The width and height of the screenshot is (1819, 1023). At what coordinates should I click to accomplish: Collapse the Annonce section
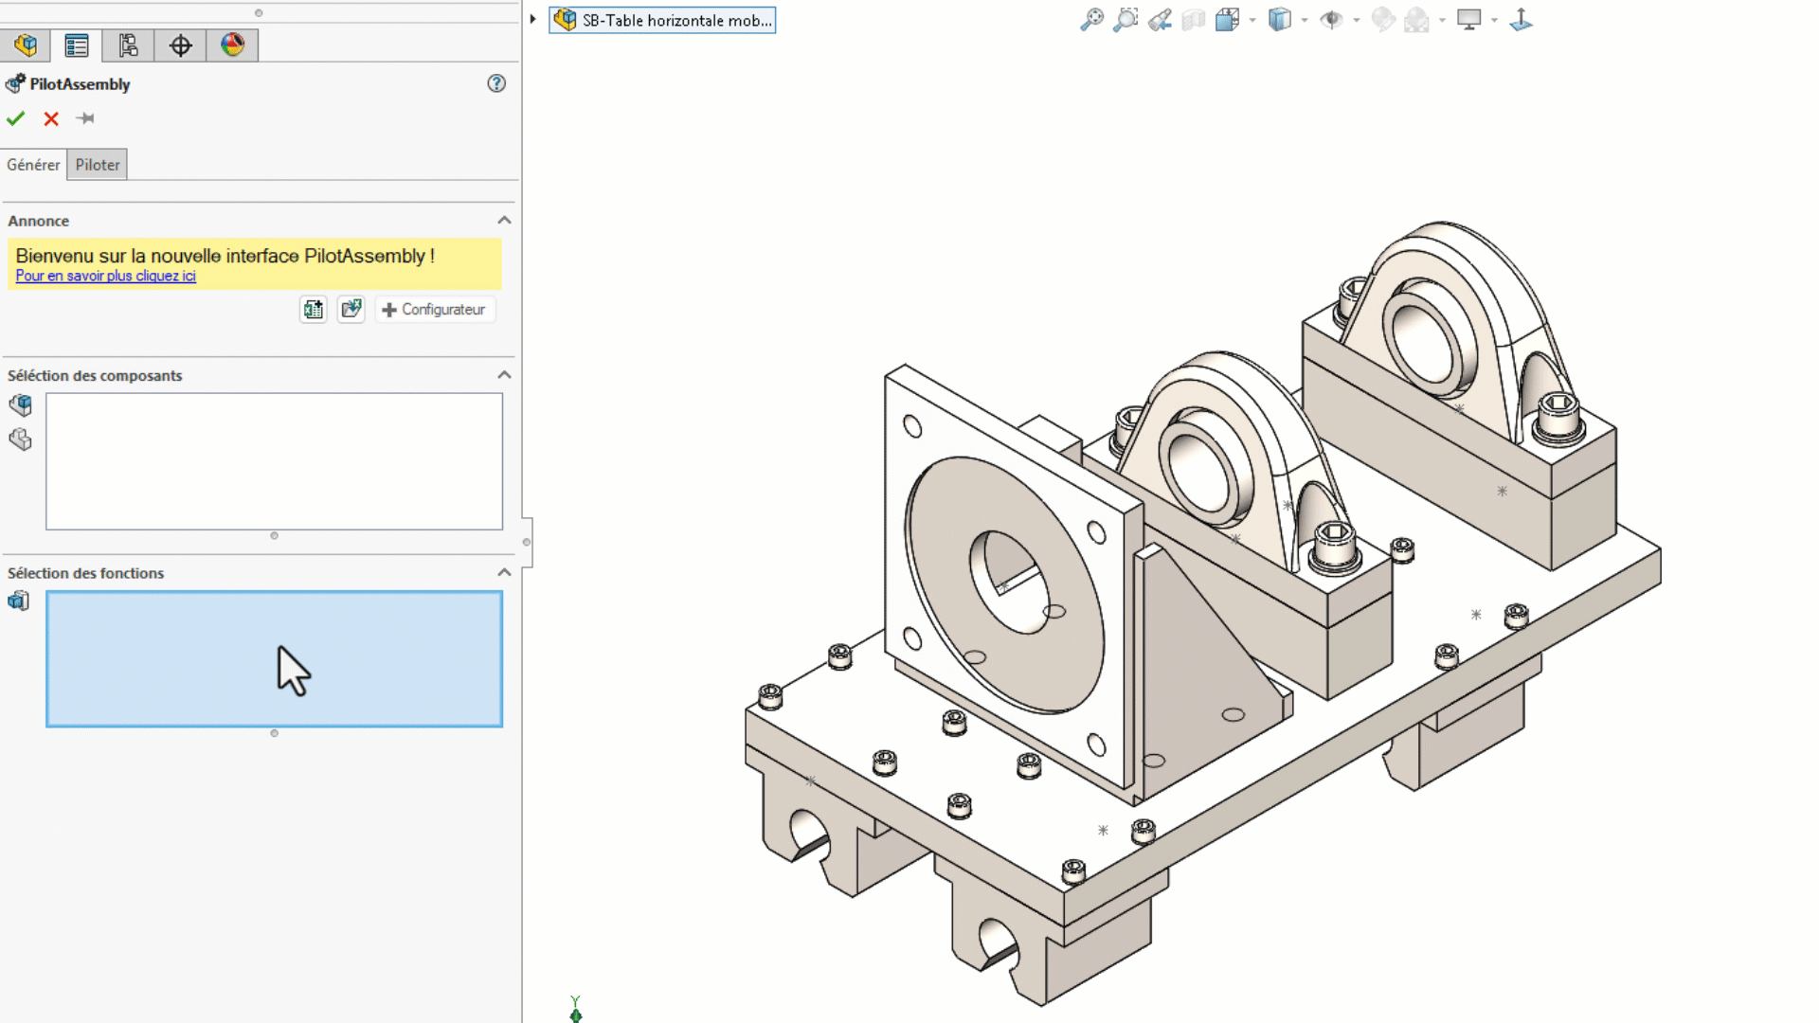pyautogui.click(x=504, y=221)
